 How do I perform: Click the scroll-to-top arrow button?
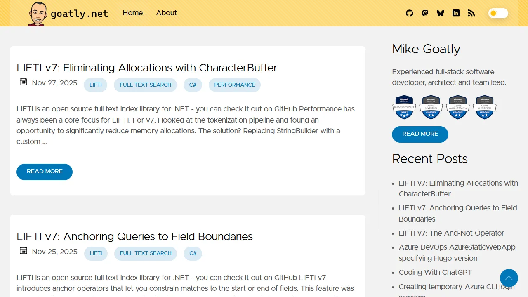tap(509, 278)
